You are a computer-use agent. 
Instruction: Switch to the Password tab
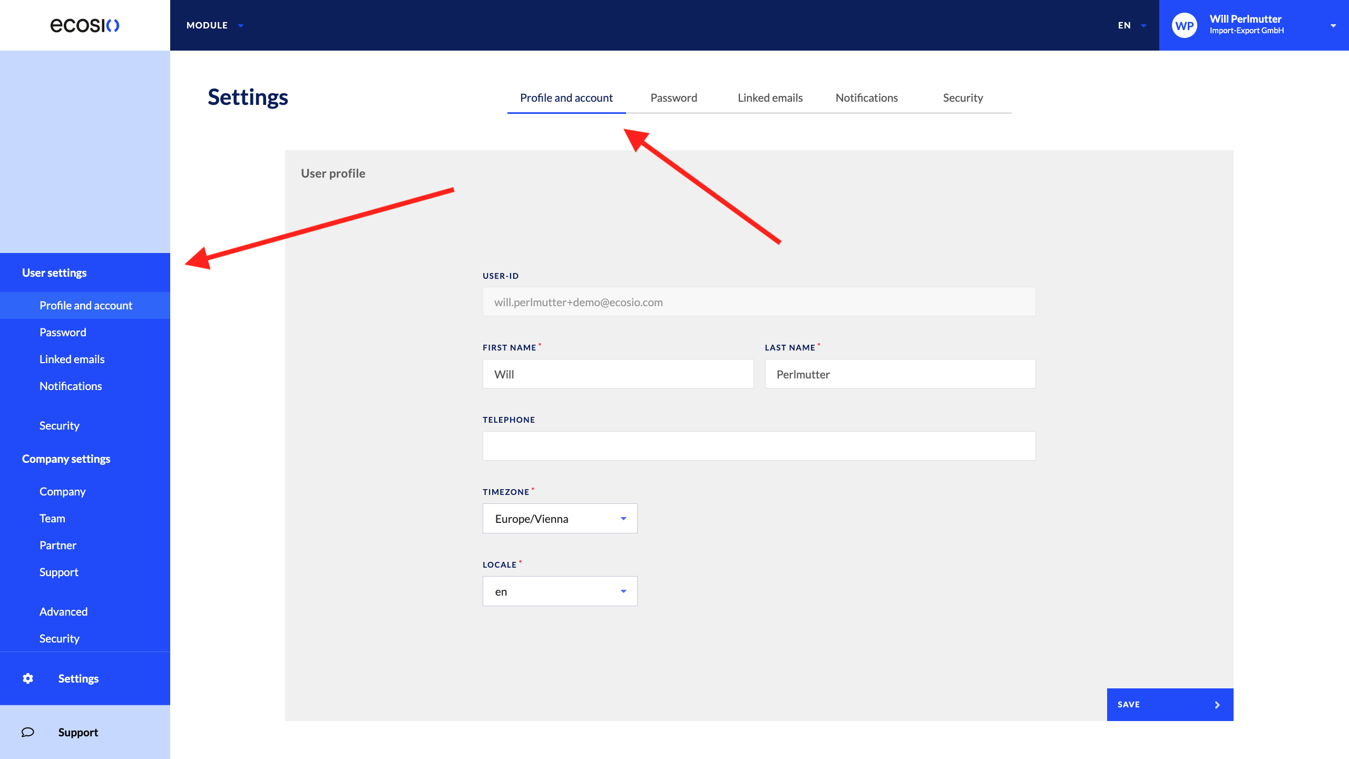(x=673, y=98)
